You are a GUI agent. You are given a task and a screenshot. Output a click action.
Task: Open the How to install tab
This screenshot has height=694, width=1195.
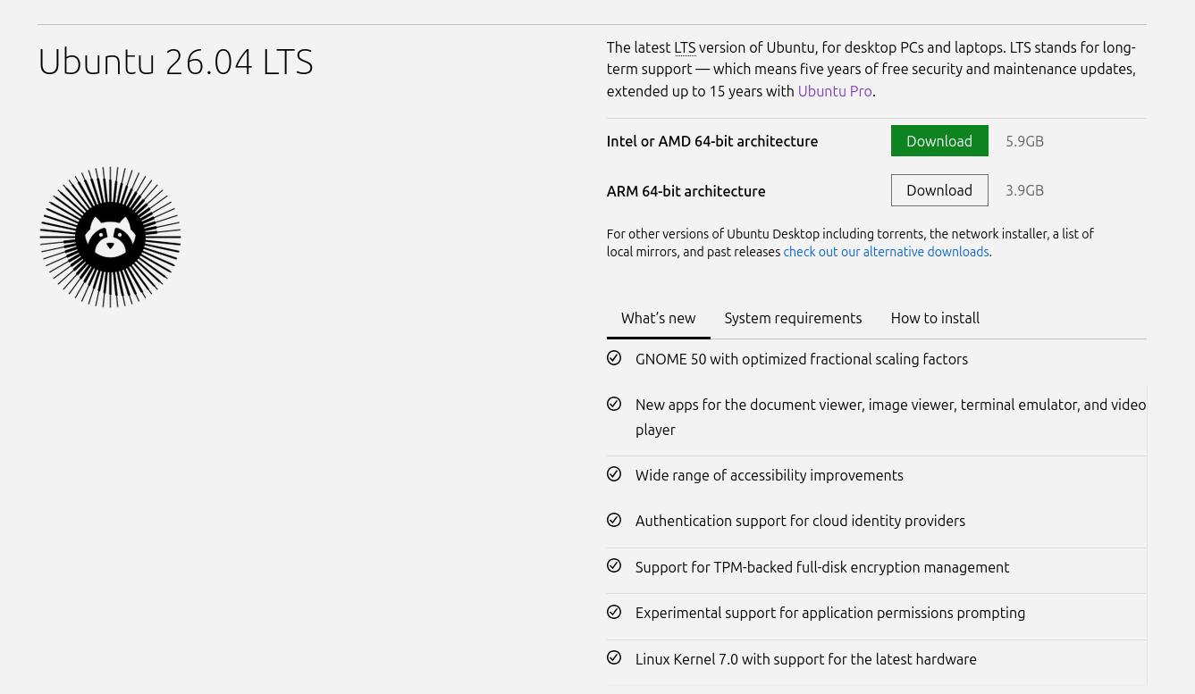click(935, 318)
